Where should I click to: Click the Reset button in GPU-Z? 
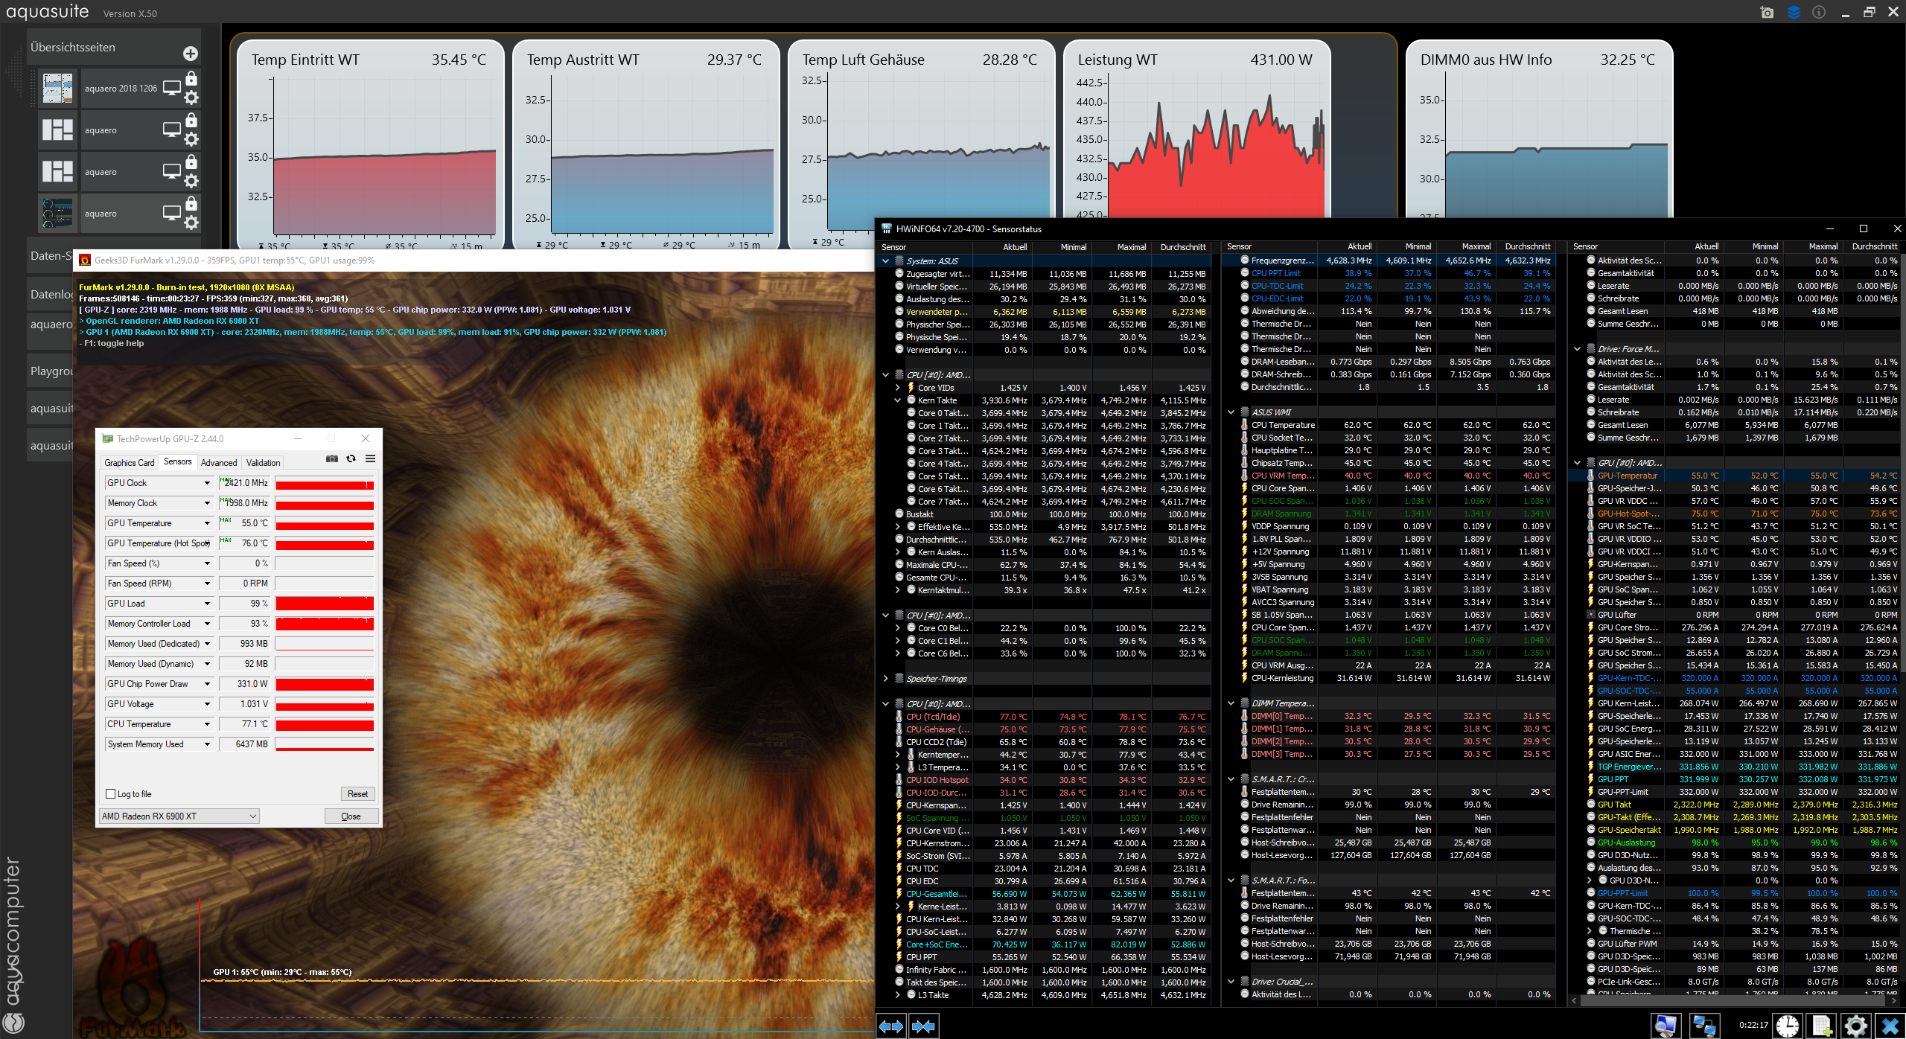pyautogui.click(x=357, y=794)
